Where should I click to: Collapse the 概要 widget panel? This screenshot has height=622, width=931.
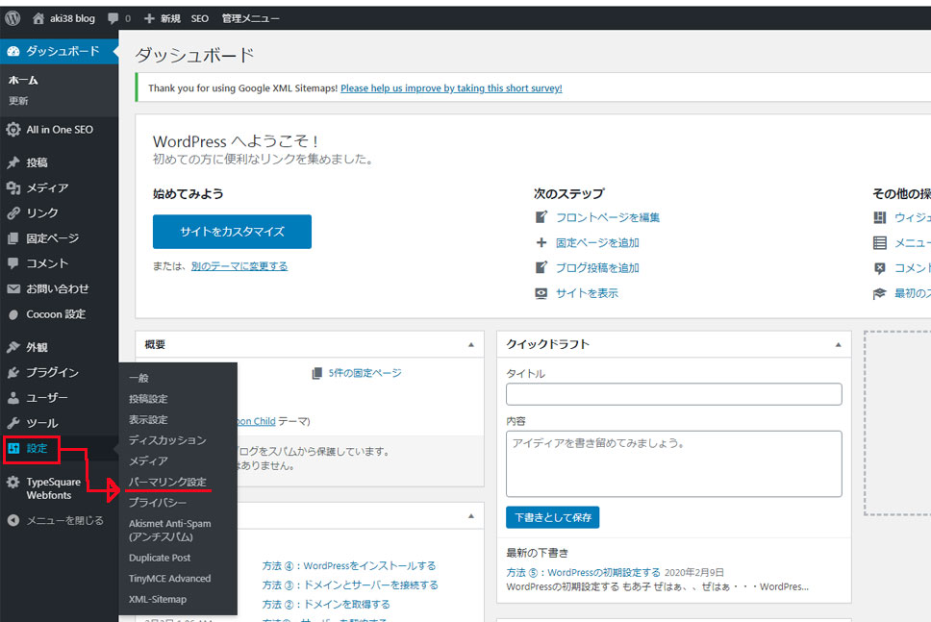(x=471, y=345)
